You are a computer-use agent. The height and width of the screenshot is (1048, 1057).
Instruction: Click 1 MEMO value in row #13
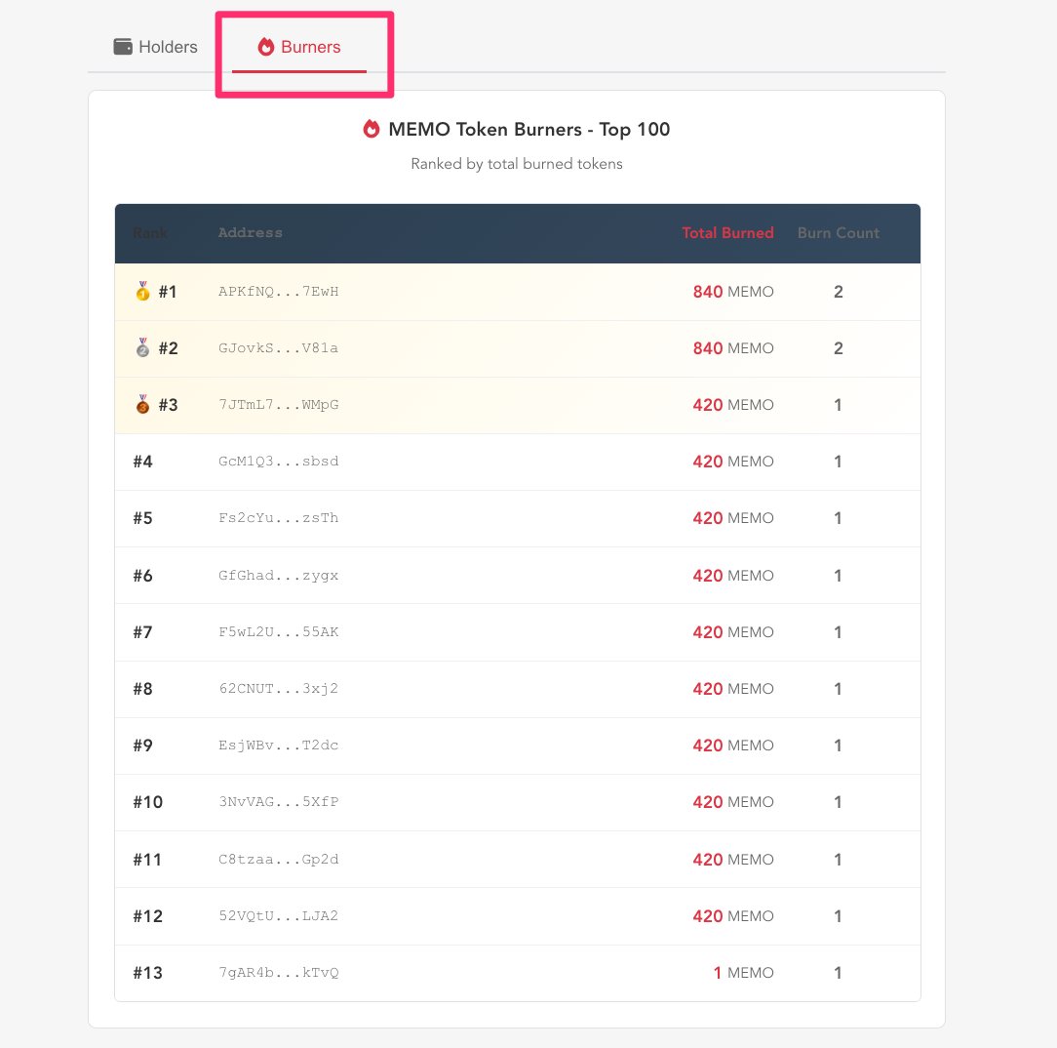744,973
